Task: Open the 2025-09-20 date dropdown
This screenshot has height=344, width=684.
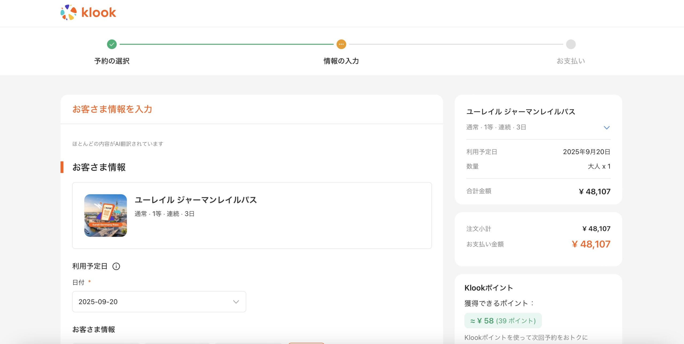Action: [159, 302]
